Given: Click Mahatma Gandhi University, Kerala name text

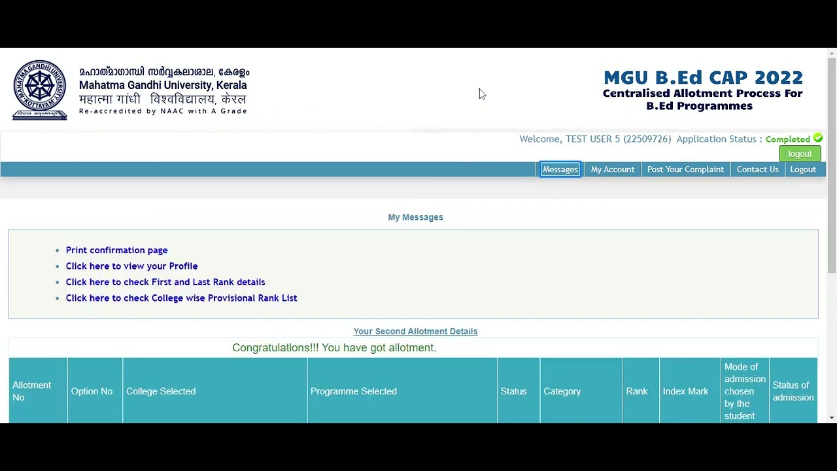Looking at the screenshot, I should [163, 85].
